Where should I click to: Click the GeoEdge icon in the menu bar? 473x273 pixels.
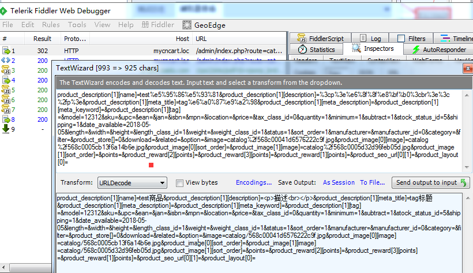pos(187,25)
